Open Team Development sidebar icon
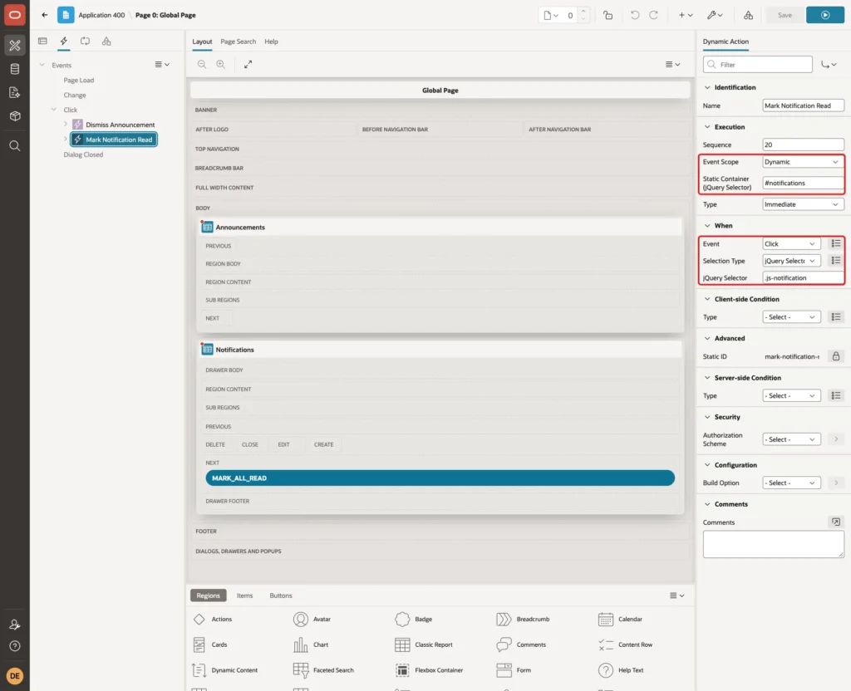Screen dimensions: 851x691 (x=15, y=92)
